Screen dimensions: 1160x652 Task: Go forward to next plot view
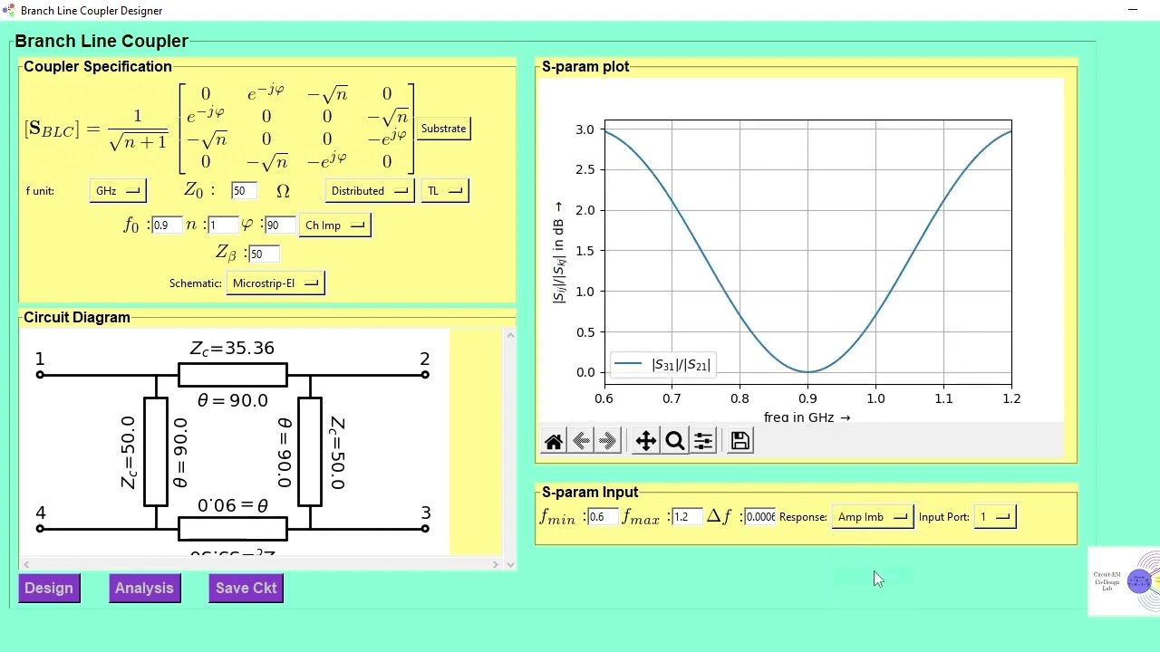(609, 441)
